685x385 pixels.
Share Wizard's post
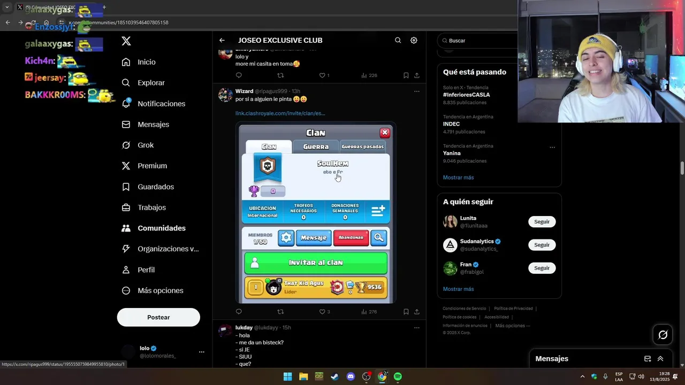(417, 312)
